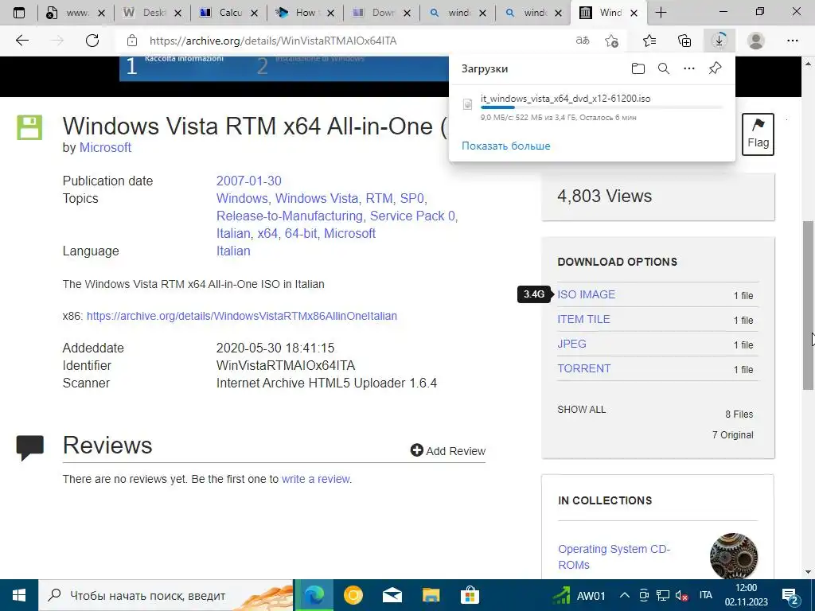Open the AW01 stock widget
Image resolution: width=815 pixels, height=611 pixels.
pyautogui.click(x=579, y=595)
